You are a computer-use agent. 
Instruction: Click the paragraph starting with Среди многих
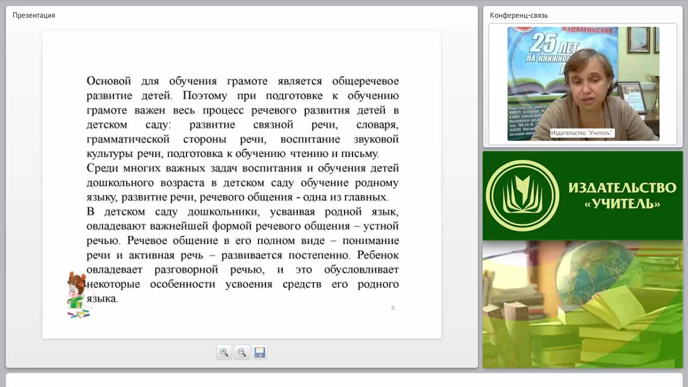(x=242, y=182)
